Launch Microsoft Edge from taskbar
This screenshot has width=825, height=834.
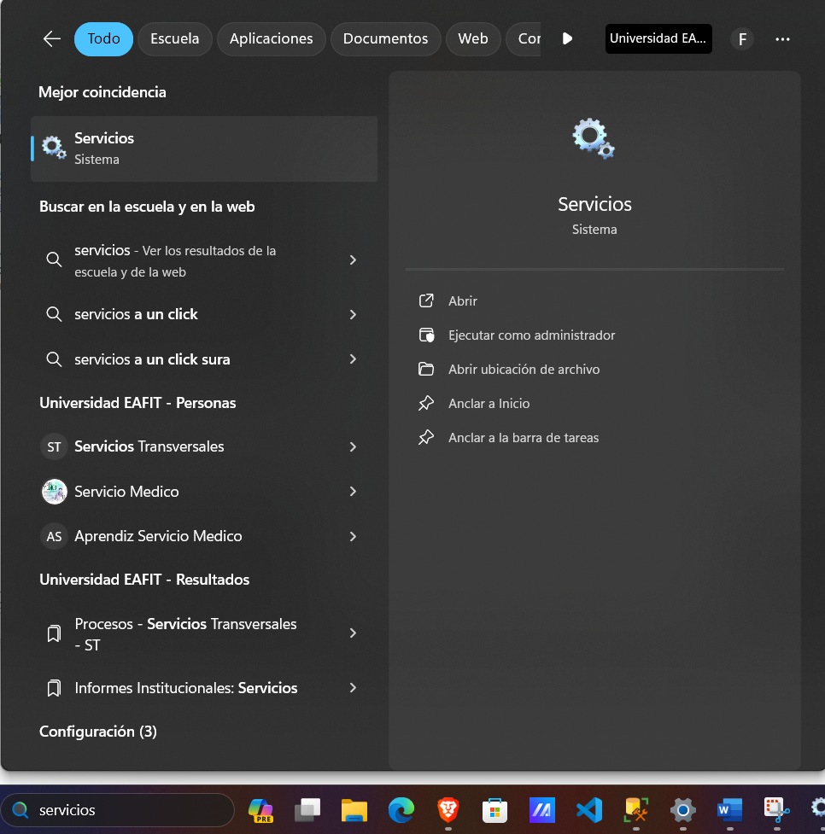point(401,810)
